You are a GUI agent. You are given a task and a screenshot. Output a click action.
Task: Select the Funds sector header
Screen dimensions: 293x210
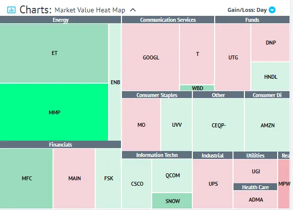[252, 20]
